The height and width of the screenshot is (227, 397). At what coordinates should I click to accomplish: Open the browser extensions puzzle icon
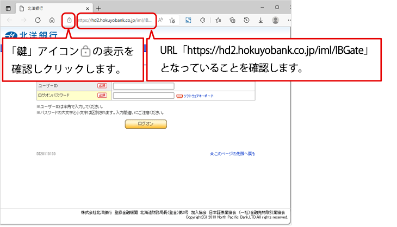(x=203, y=20)
